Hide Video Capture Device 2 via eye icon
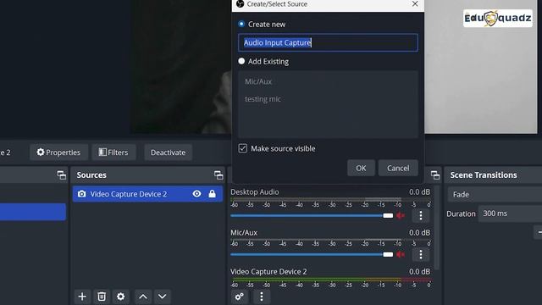 pyautogui.click(x=196, y=194)
